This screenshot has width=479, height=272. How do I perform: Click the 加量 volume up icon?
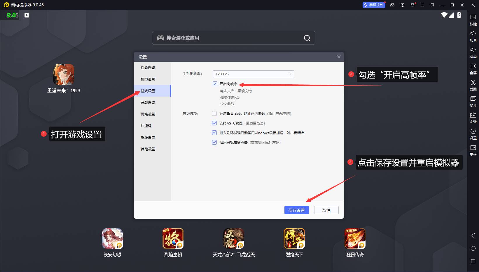pos(473,33)
